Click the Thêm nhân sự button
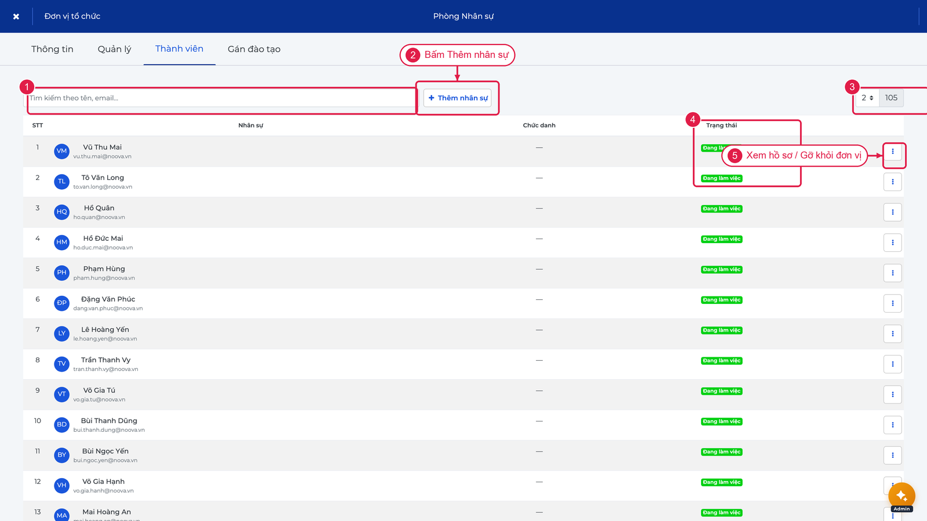Image resolution: width=927 pixels, height=521 pixels. [458, 98]
